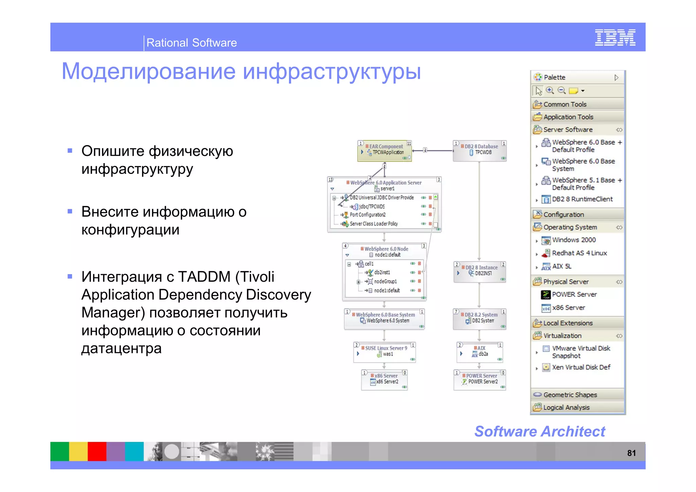Select WebSphere 6.0 Base System palette item
The image size is (696, 492).
(578, 165)
